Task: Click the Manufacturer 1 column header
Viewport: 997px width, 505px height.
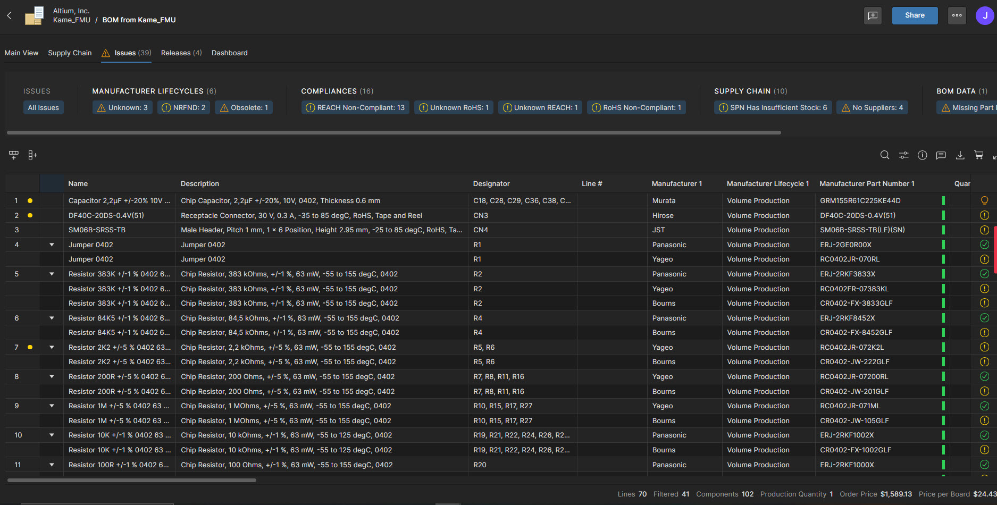Action: pos(676,183)
